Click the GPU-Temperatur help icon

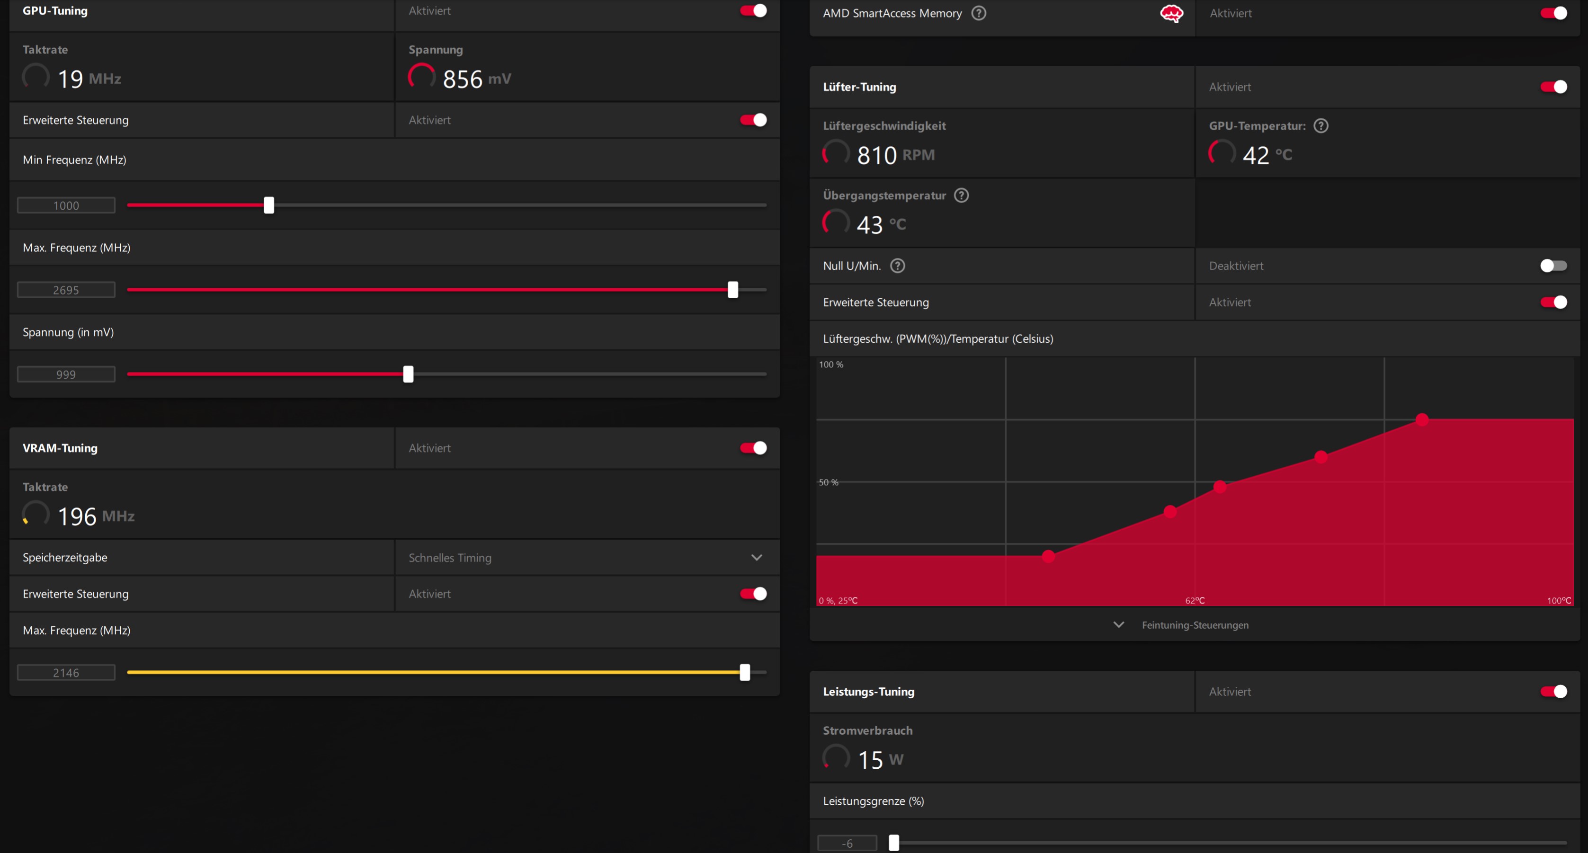(x=1320, y=126)
